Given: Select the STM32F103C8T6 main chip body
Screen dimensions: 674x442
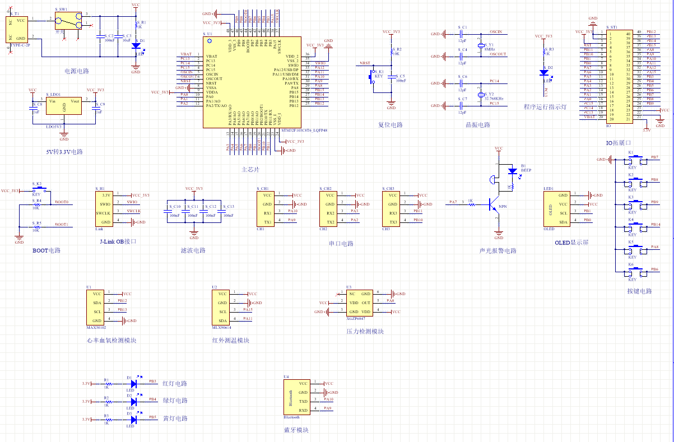Looking at the screenshot, I should pos(252,82).
